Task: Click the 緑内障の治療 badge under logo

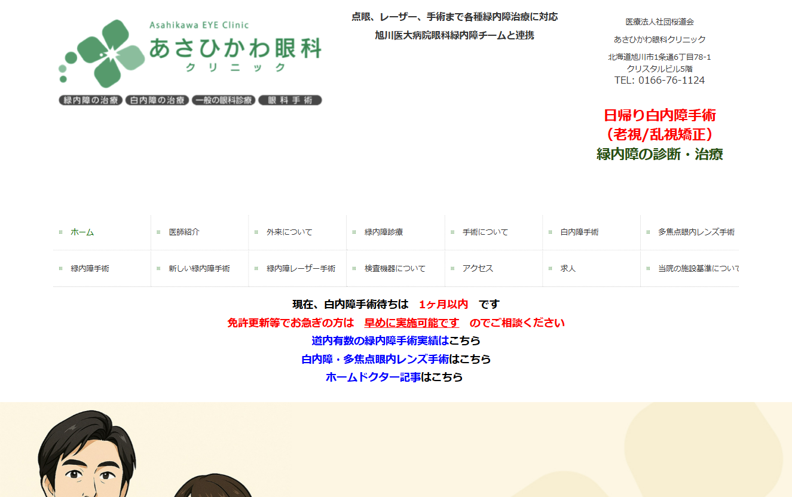Action: pos(91,100)
